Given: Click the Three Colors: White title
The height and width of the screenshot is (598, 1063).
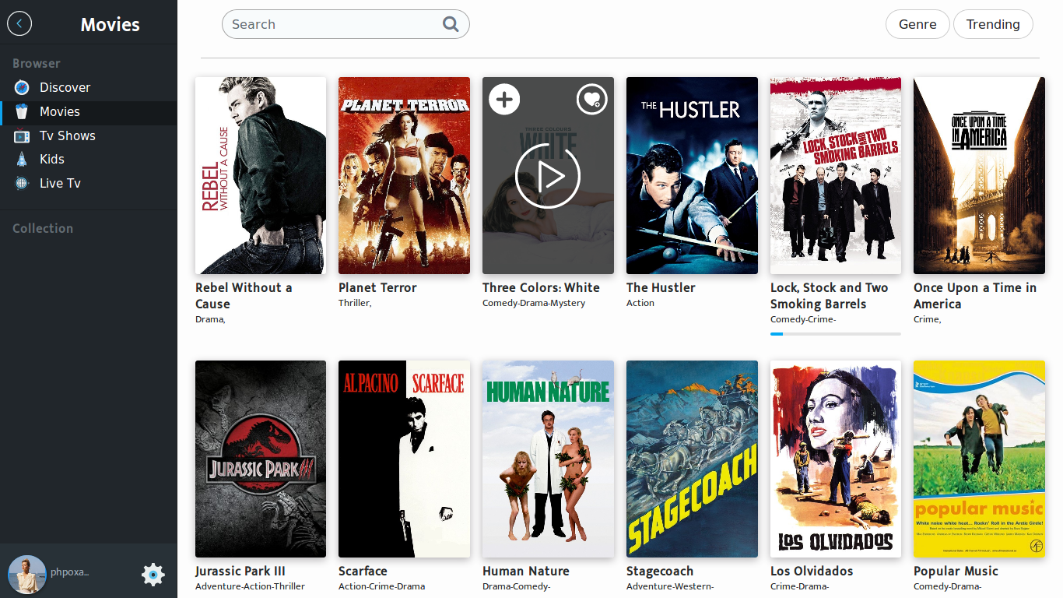Looking at the screenshot, I should [541, 287].
